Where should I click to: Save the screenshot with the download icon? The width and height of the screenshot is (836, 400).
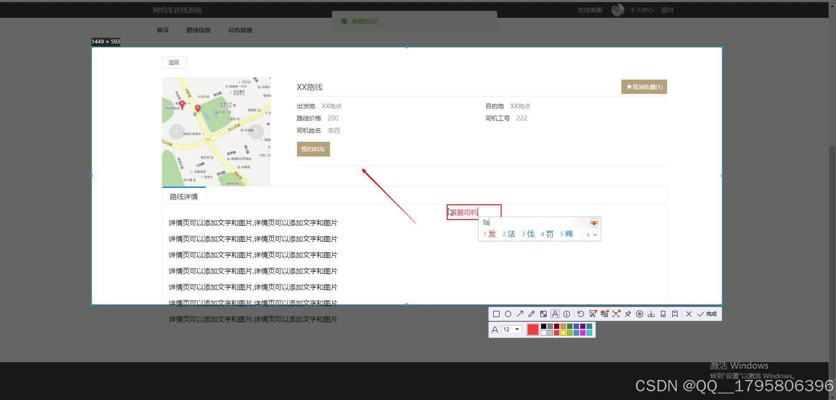click(651, 314)
